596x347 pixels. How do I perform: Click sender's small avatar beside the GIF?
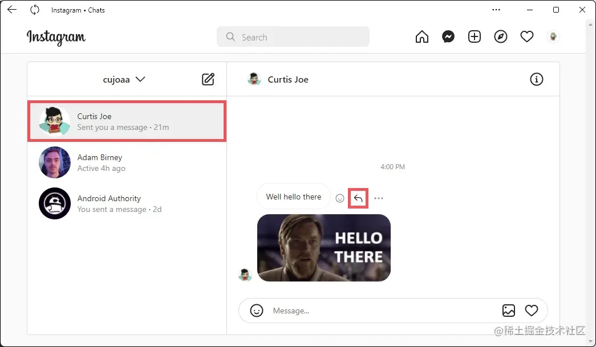click(245, 275)
